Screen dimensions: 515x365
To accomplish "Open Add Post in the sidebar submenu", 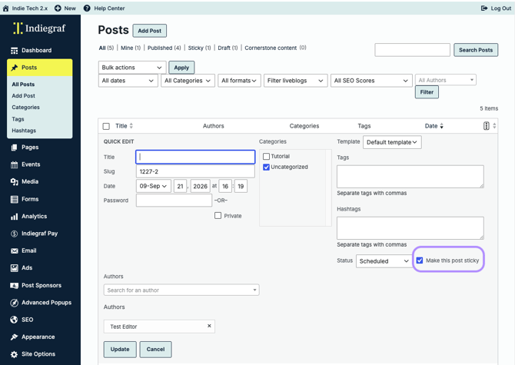I will point(23,96).
